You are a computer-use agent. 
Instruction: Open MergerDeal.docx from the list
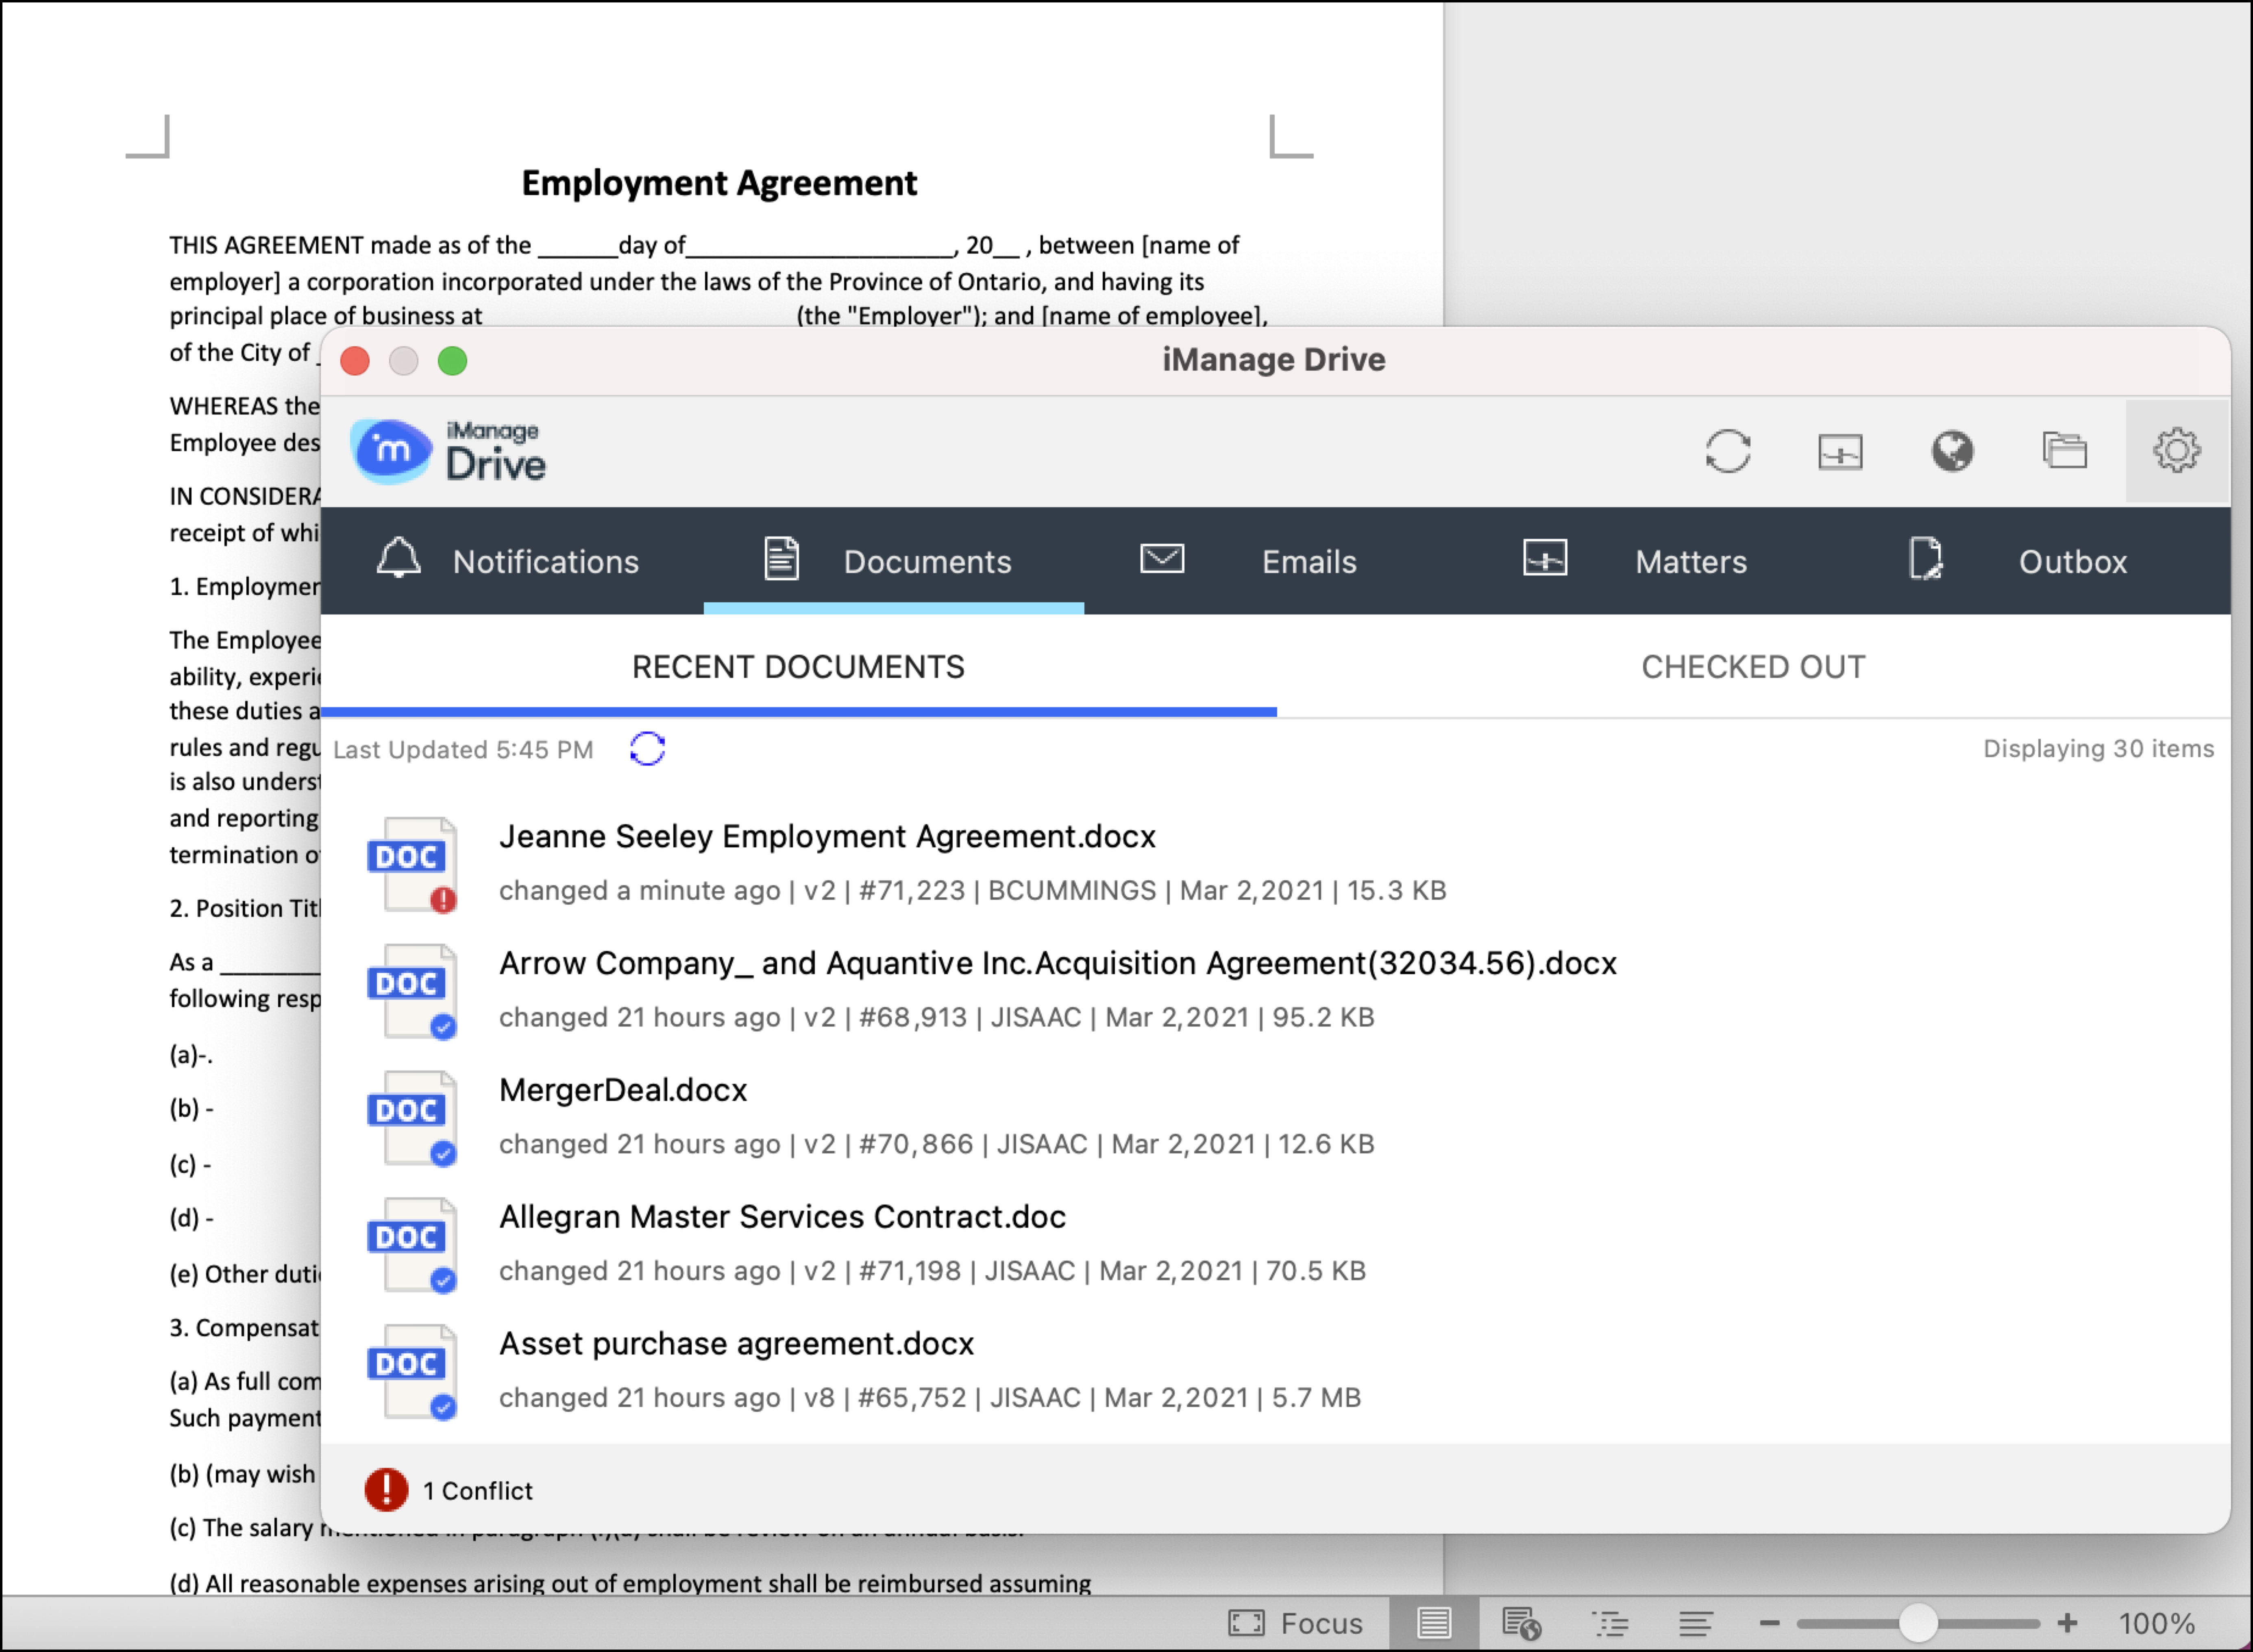coord(622,1089)
